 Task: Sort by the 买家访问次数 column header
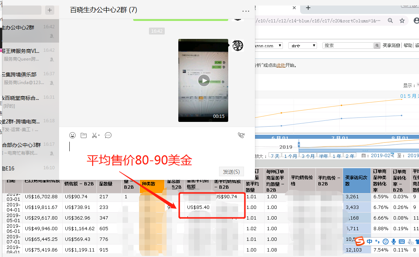(356, 181)
